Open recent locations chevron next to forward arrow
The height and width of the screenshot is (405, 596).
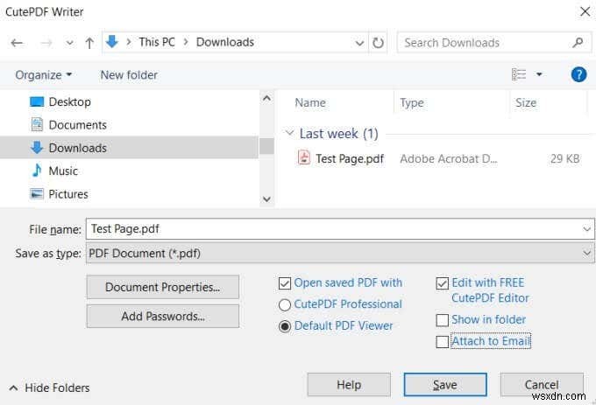pos(69,43)
